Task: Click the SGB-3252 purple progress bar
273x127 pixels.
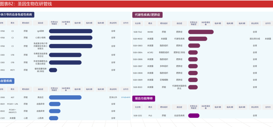Action: coord(194,116)
